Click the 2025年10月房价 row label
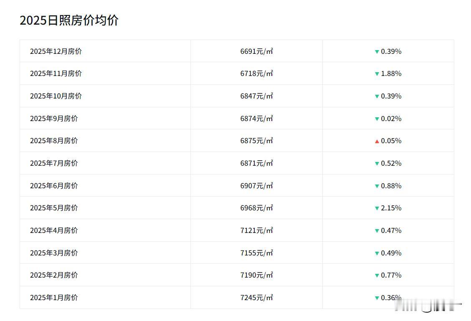 point(56,96)
